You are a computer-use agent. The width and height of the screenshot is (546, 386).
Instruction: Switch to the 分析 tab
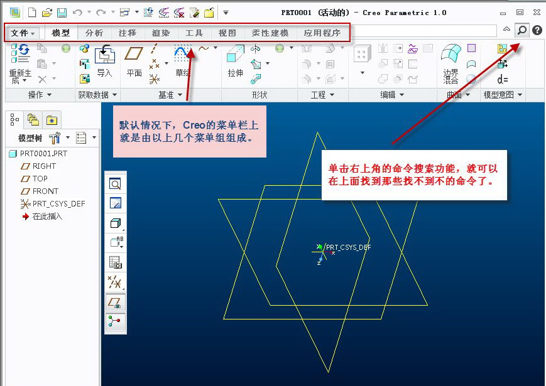(94, 33)
